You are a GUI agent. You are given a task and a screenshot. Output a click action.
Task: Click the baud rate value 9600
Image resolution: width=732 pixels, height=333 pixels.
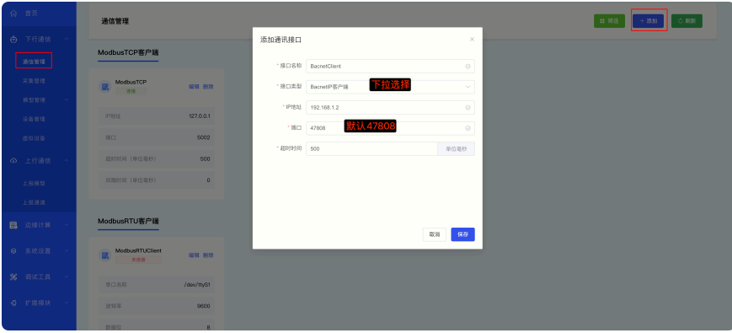pos(204,306)
